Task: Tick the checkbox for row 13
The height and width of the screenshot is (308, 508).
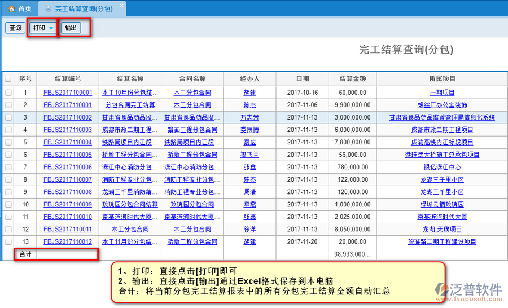Action: tap(8, 241)
